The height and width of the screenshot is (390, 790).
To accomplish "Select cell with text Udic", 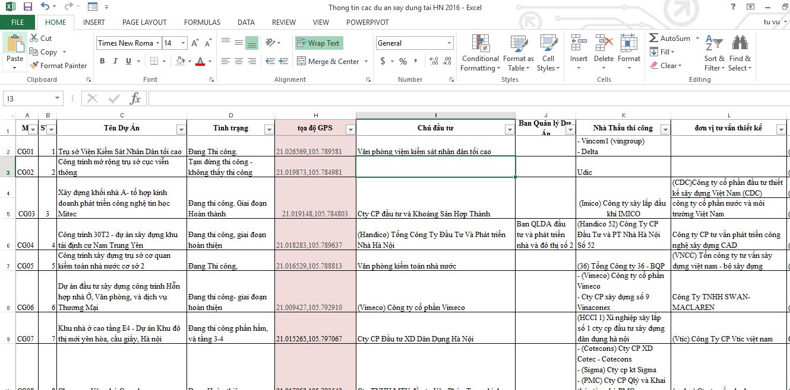I will click(623, 167).
